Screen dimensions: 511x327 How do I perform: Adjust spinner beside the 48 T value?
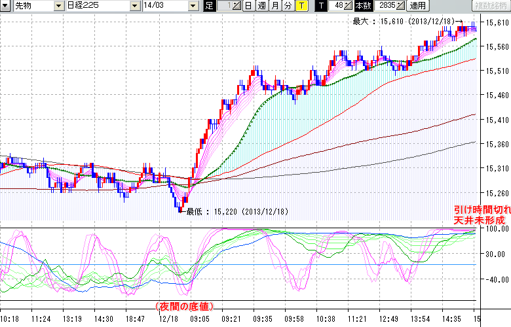pos(349,6)
